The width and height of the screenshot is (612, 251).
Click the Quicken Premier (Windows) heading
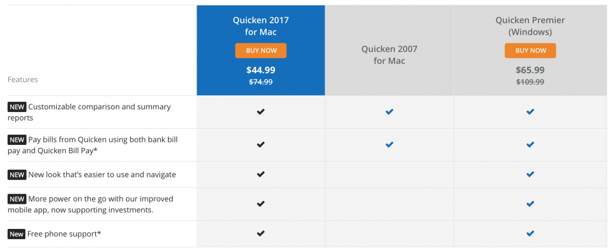[530, 26]
